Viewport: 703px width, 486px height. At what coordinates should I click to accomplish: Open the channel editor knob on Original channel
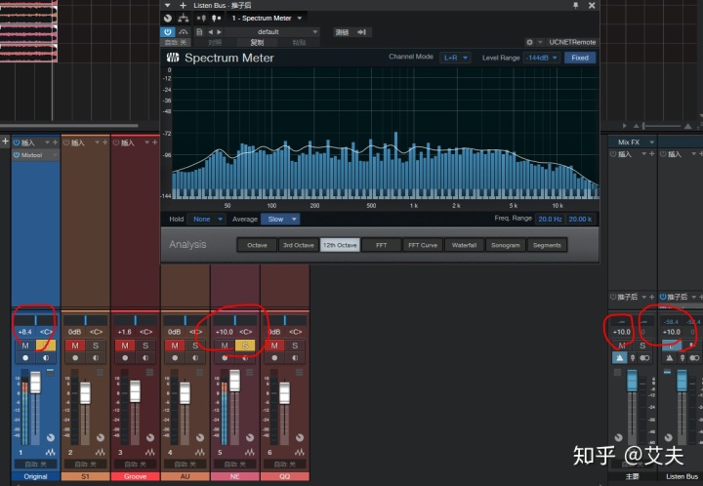click(51, 437)
